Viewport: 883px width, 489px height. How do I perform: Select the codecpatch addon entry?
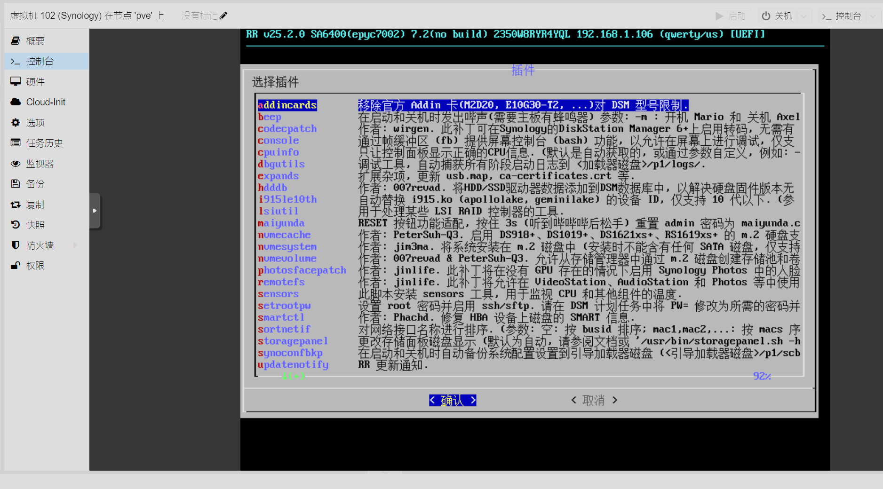coord(287,128)
